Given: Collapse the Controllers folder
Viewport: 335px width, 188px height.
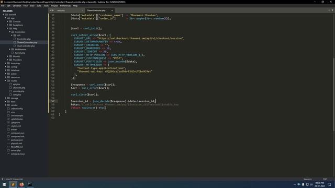Looking at the screenshot, I should (x=10, y=32).
